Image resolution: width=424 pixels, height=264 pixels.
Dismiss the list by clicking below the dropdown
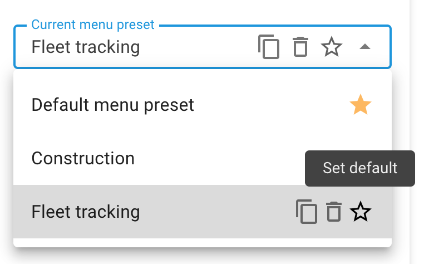[x=203, y=257]
